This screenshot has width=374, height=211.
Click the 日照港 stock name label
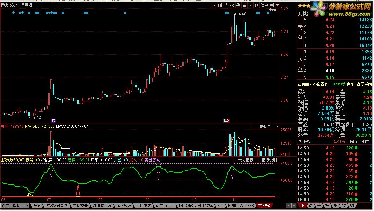click(x=27, y=5)
